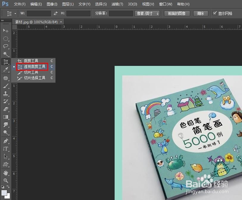This screenshot has height=200, width=242.
Task: Select the Pen tool
Action: point(6,141)
